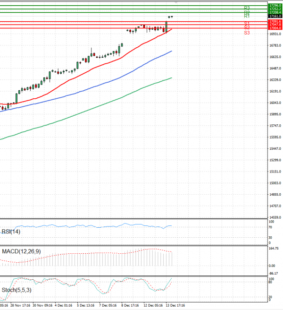
Task: Click the 7 Dec 05:16 date label
Action: coord(108,305)
